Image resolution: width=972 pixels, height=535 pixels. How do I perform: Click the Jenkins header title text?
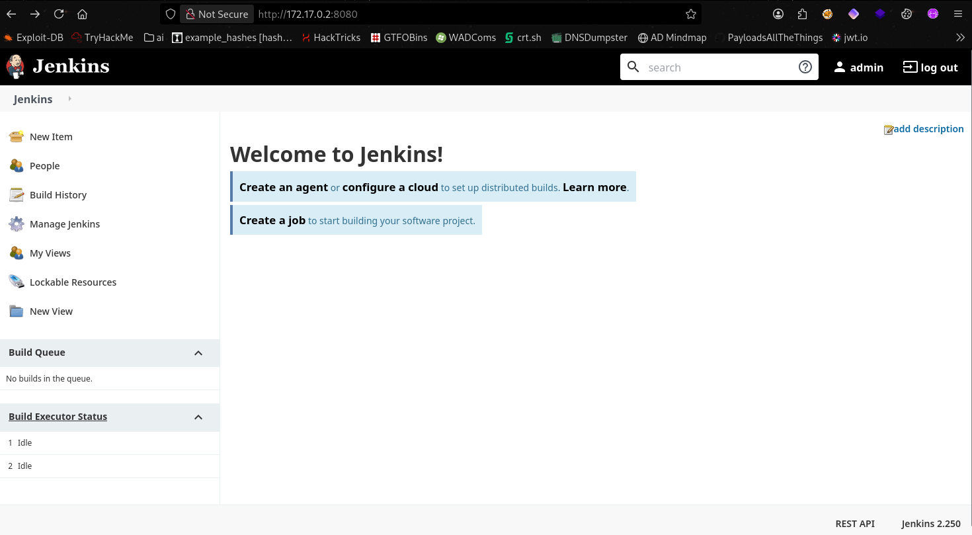coord(71,66)
